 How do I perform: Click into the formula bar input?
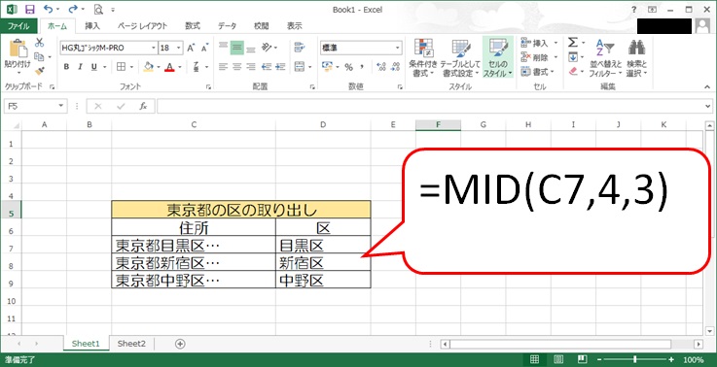click(x=431, y=106)
